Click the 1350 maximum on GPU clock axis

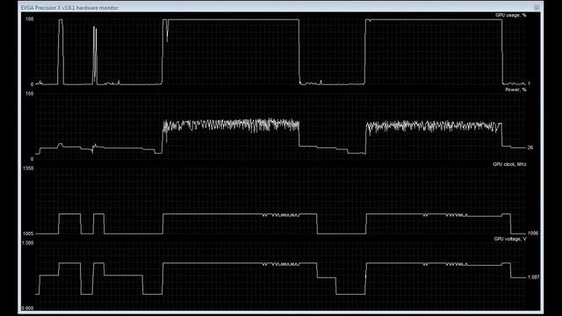point(28,169)
